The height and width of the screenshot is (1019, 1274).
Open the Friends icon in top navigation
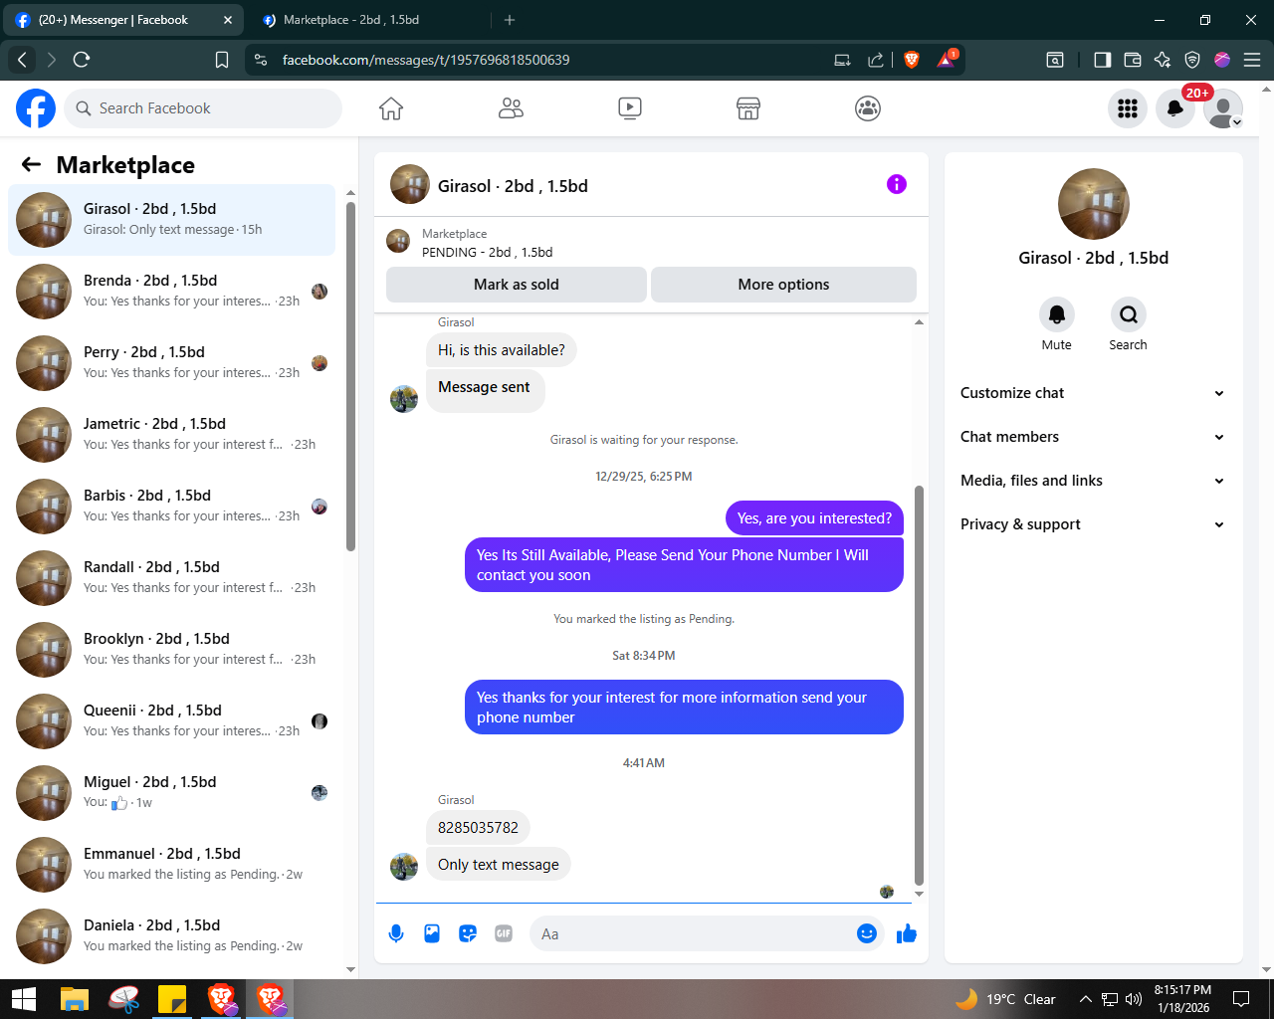(511, 108)
